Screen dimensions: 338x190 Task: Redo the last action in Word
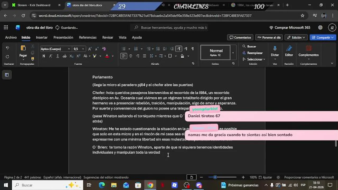pyautogui.click(x=7, y=56)
